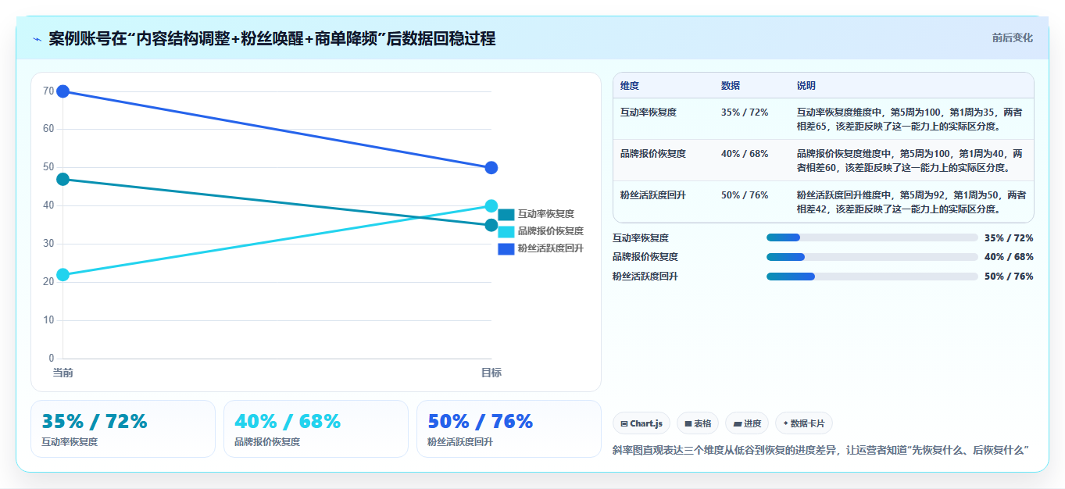Click the 35% / 72% value beside progress bar

pos(1009,237)
